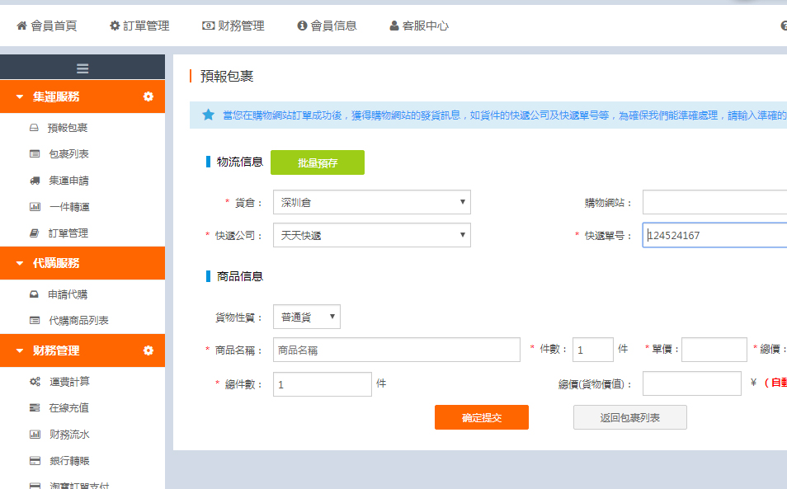Click the money icon beside 財務管理
Image resolution: width=787 pixels, height=489 pixels.
coord(208,26)
